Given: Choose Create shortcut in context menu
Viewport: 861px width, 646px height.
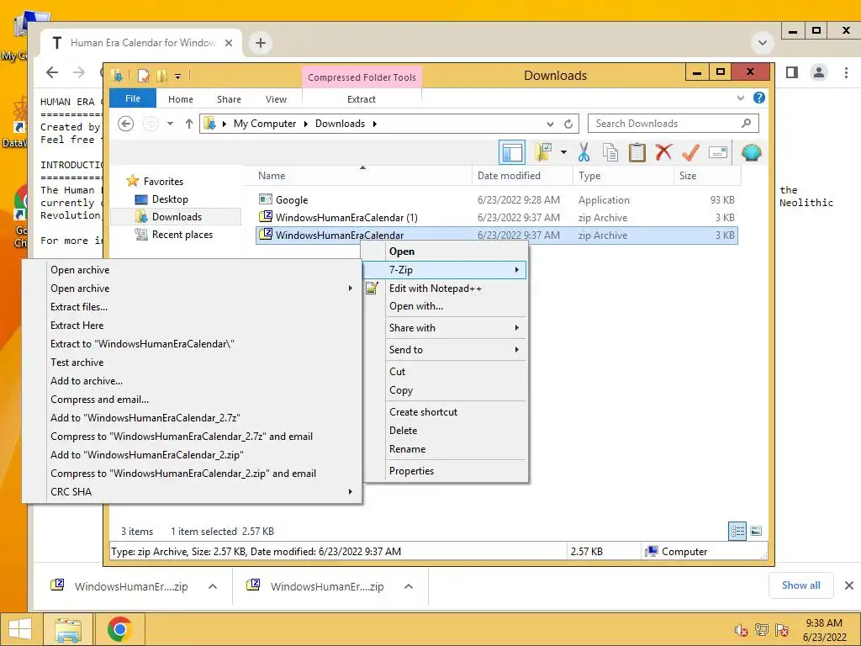Looking at the screenshot, I should click(x=445, y=412).
